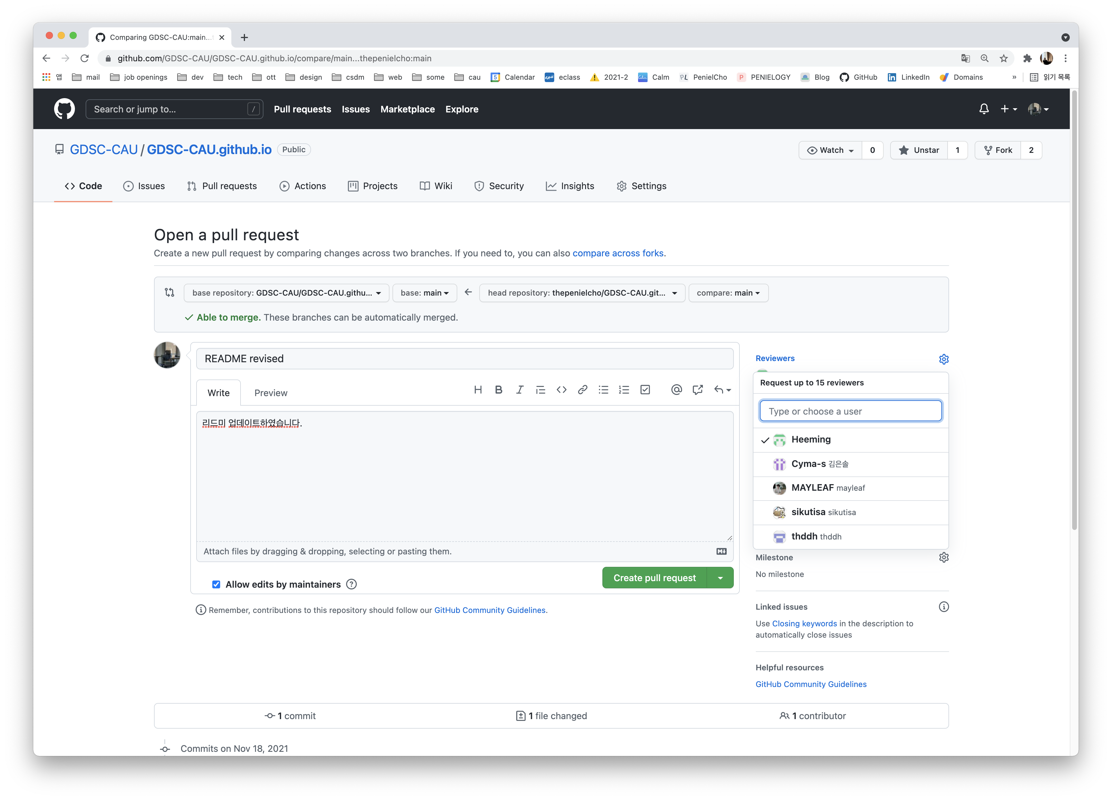Select Cyma-s as a reviewer
1112x800 pixels.
click(850, 464)
